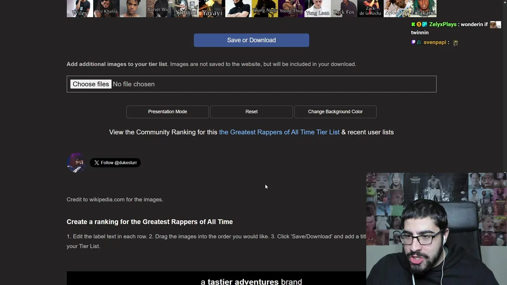This screenshot has height=285, width=507.
Task: Click the Zillakami thumbnail
Action: 423,8
